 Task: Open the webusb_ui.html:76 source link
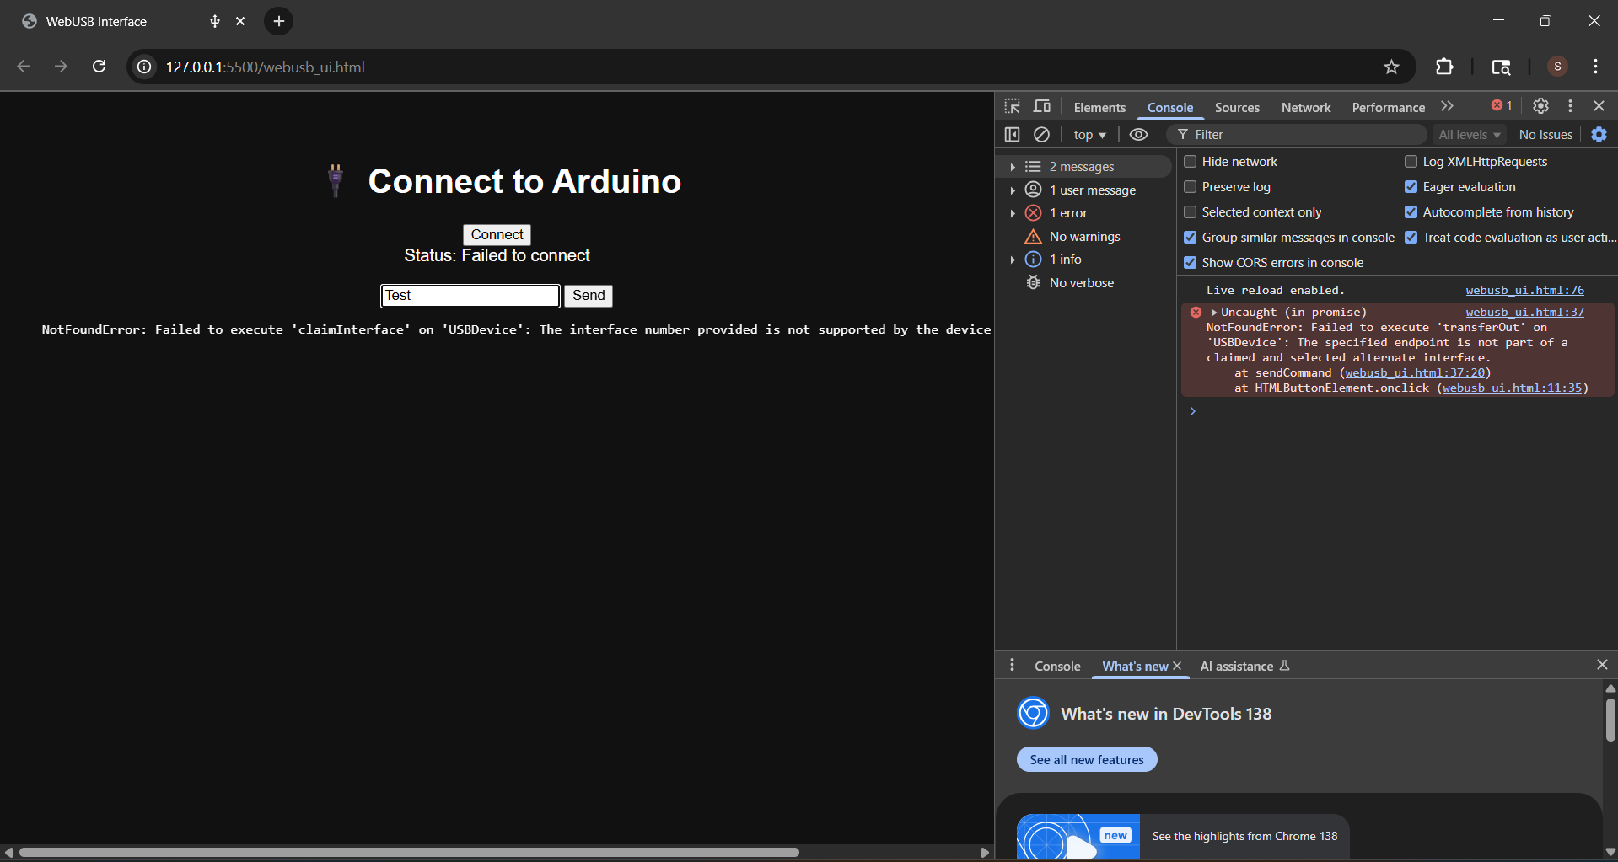pos(1524,290)
